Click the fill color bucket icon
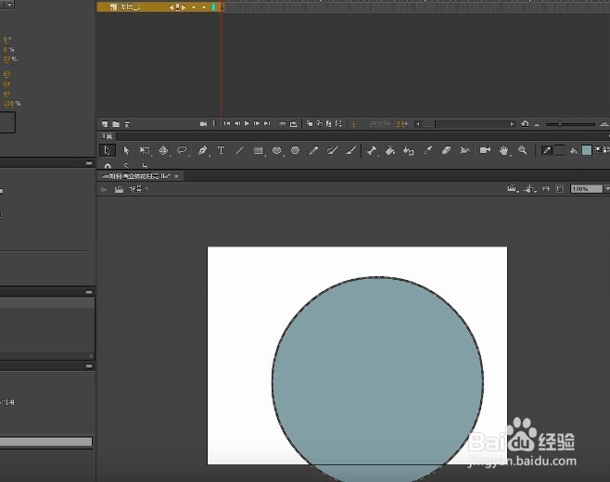Screen dimensions: 610x482 pyautogui.click(x=574, y=150)
